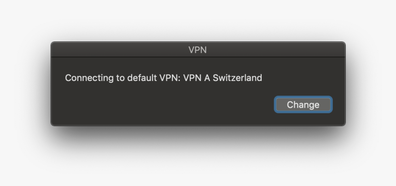The width and height of the screenshot is (396, 186).
Task: Click the word default in the status message
Action: click(142, 78)
